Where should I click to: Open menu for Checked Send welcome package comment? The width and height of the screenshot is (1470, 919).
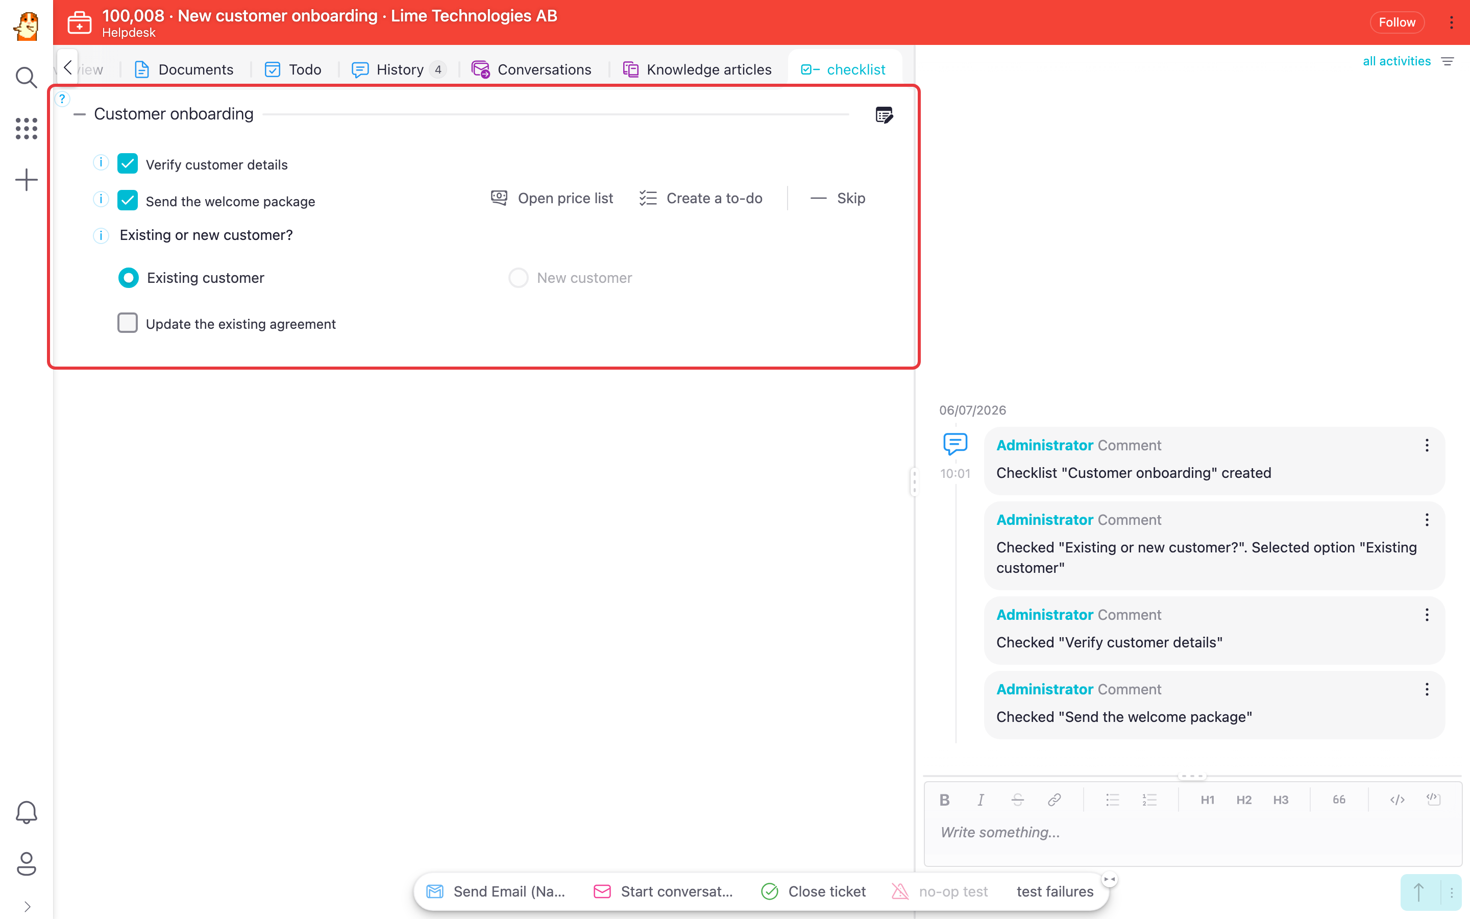tap(1427, 689)
